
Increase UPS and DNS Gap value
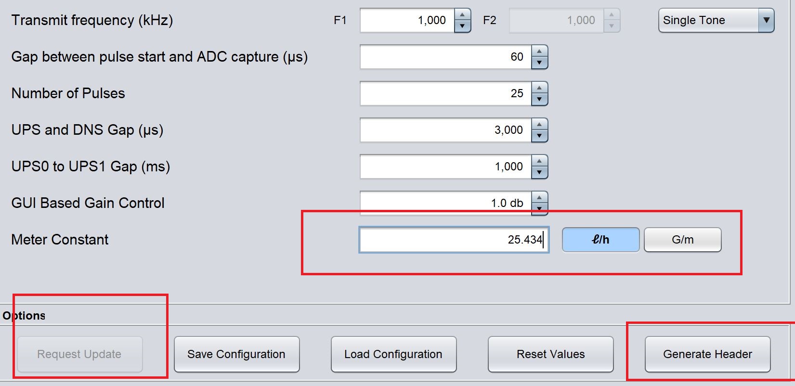539,125
